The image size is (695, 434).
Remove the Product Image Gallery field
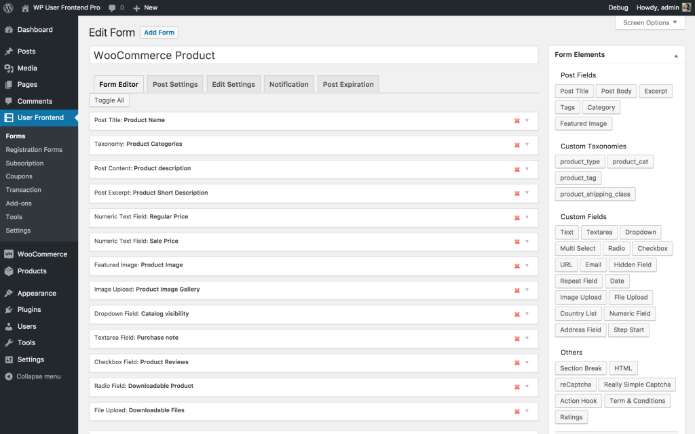click(516, 290)
